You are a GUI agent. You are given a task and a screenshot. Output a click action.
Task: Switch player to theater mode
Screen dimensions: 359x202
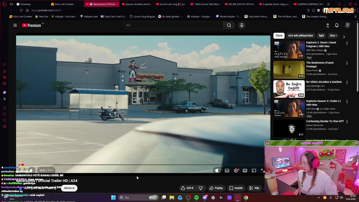(x=245, y=171)
